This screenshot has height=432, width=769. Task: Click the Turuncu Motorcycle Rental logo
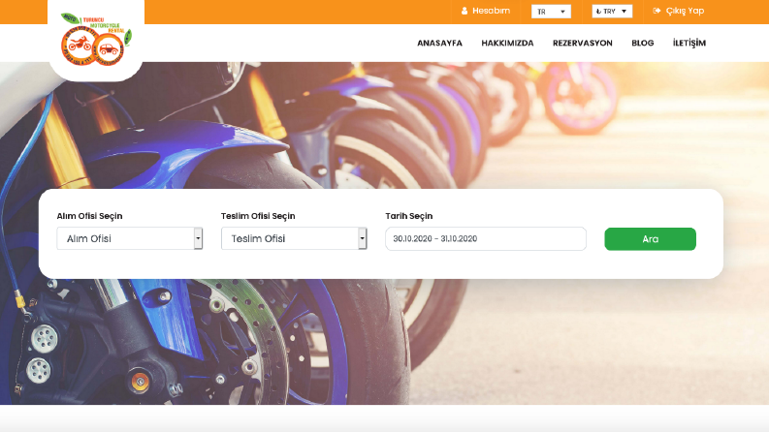[x=96, y=39]
